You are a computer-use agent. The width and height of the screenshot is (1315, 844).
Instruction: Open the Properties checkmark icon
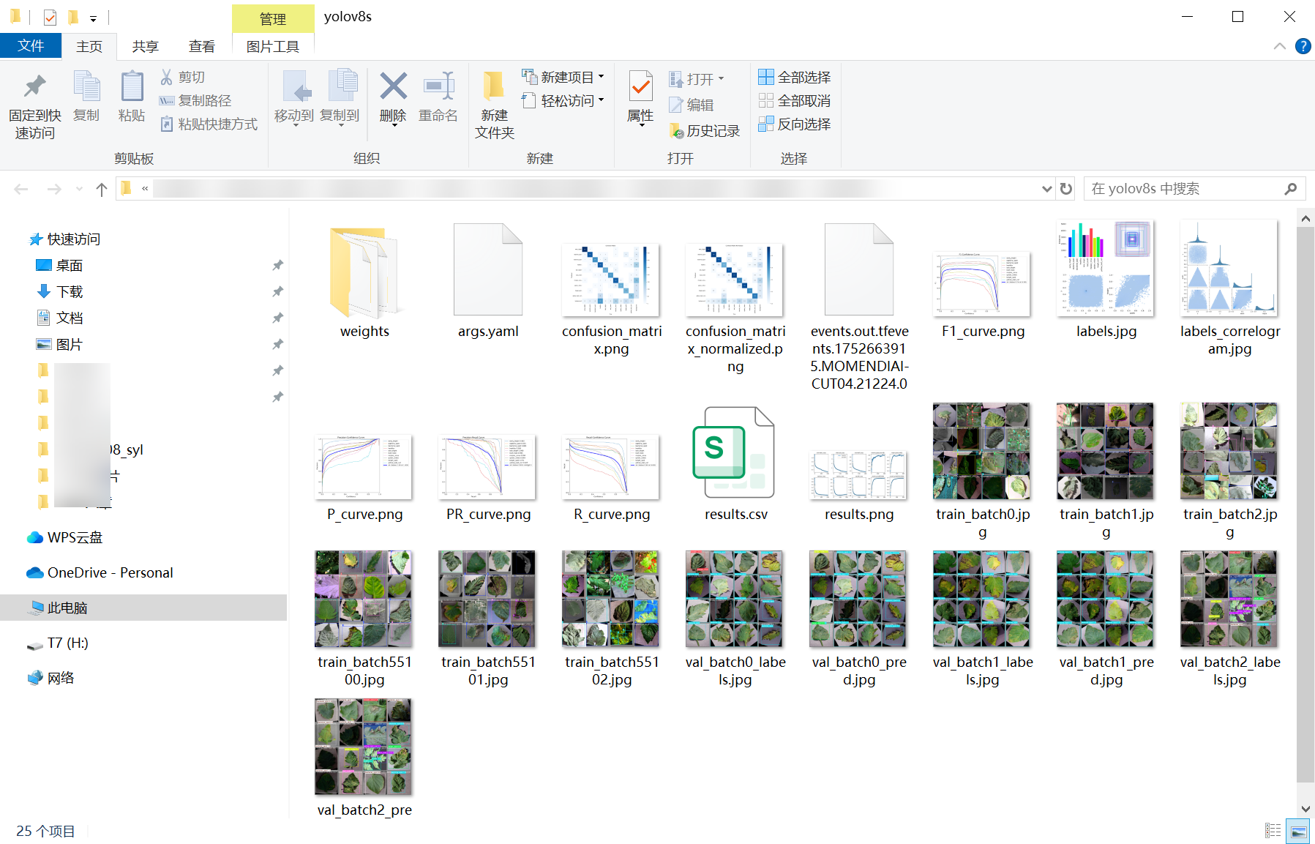640,87
